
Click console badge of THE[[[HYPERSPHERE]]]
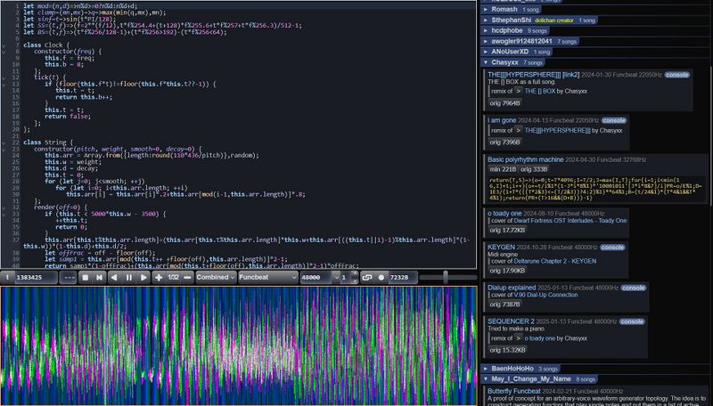point(676,75)
